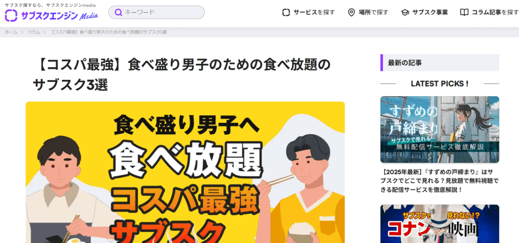The image size is (519, 243).
Task: Open the 場所で探す menu
Action: (x=368, y=12)
